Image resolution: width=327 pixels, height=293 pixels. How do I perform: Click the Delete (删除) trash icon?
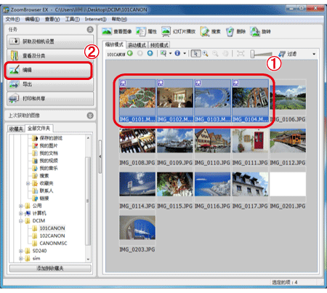click(x=230, y=31)
